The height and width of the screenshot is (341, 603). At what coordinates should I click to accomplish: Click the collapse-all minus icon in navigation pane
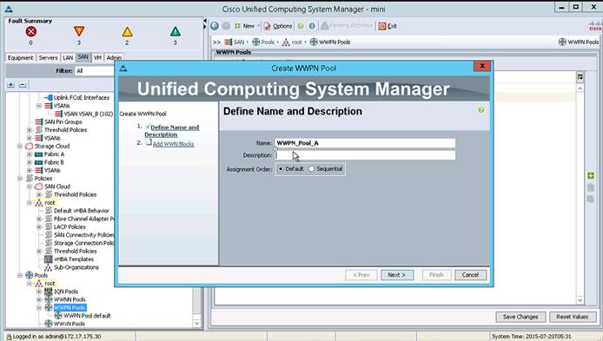(x=23, y=84)
